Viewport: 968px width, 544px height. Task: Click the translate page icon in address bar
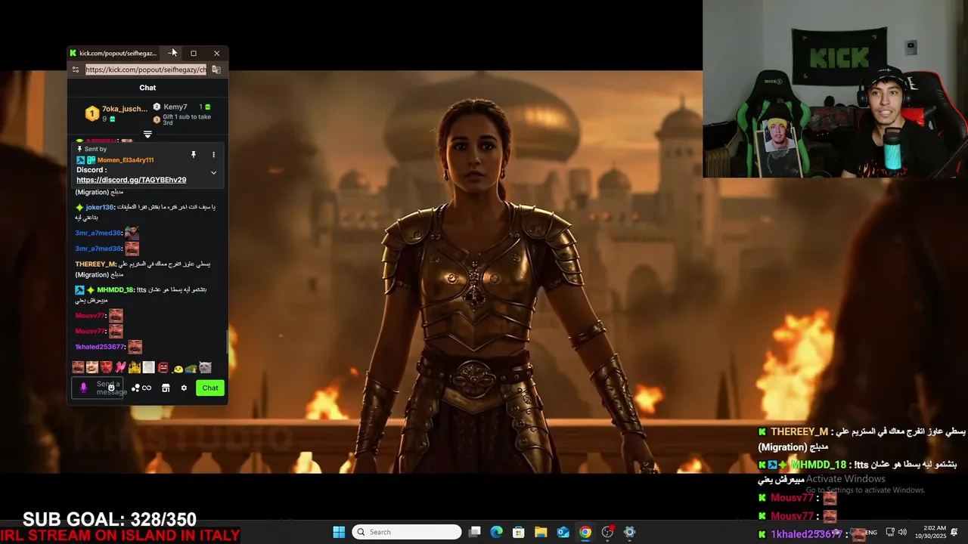click(216, 70)
